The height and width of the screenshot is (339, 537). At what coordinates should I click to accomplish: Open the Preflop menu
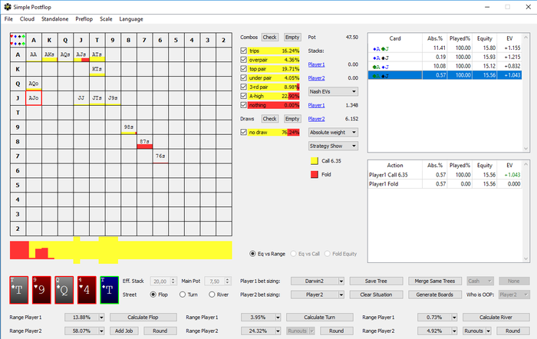(x=84, y=19)
